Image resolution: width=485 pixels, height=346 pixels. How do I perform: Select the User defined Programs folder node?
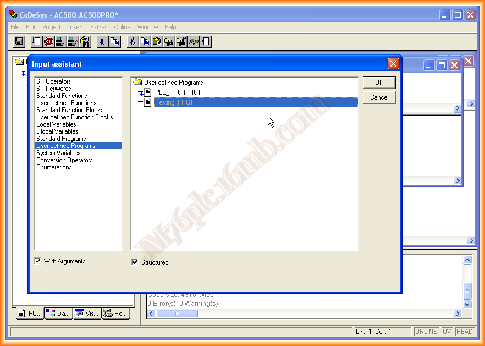point(173,83)
